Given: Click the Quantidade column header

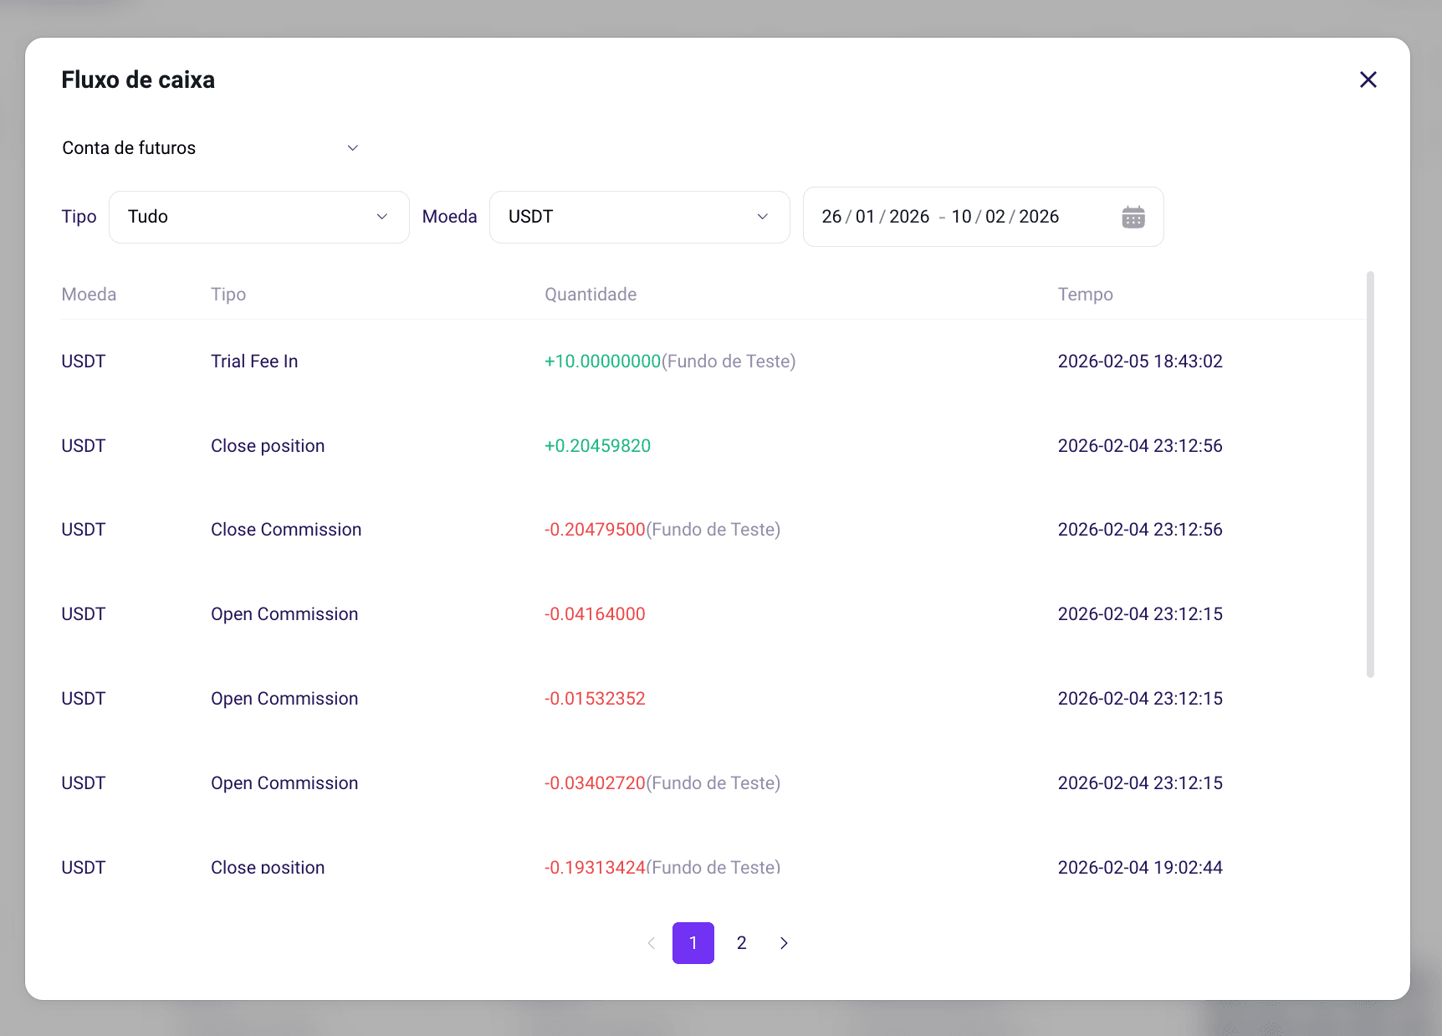Looking at the screenshot, I should (591, 295).
